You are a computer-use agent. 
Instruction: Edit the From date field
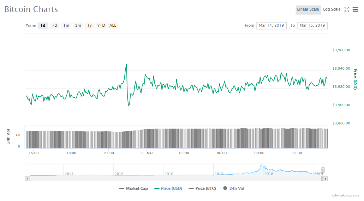271,26
